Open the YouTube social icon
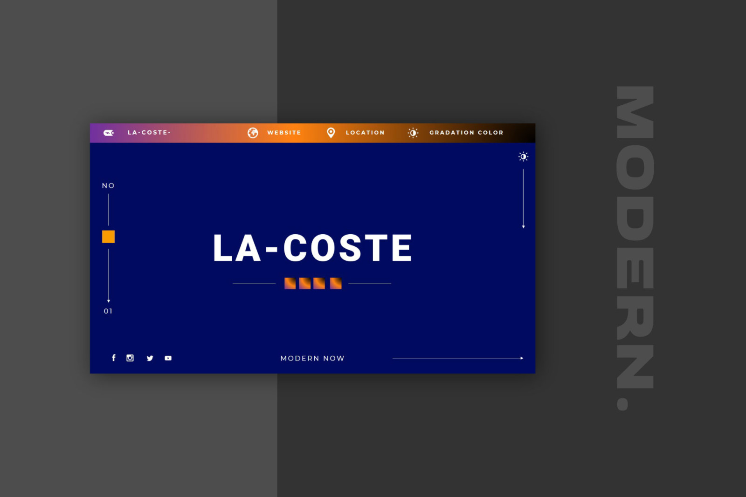Image resolution: width=746 pixels, height=497 pixels. pyautogui.click(x=168, y=358)
